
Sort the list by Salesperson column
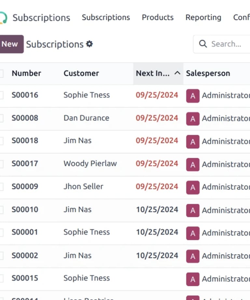click(208, 73)
